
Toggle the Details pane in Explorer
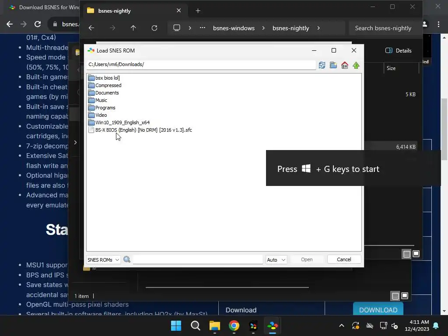coord(398,51)
